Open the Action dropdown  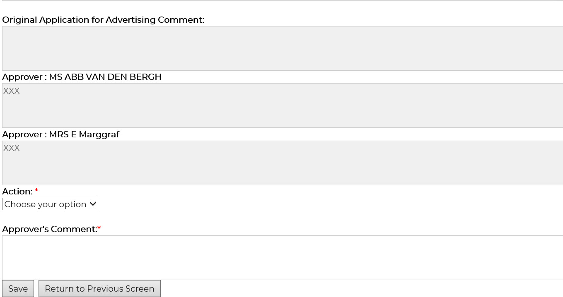pyautogui.click(x=50, y=204)
